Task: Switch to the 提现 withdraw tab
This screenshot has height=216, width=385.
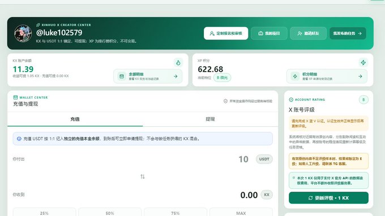Action: coord(210,119)
